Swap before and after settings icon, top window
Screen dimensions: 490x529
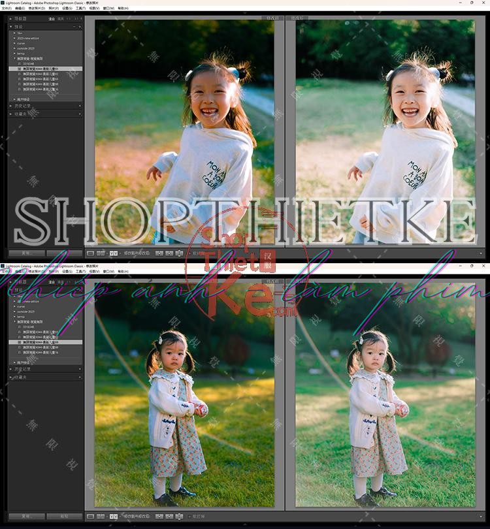[x=180, y=253]
